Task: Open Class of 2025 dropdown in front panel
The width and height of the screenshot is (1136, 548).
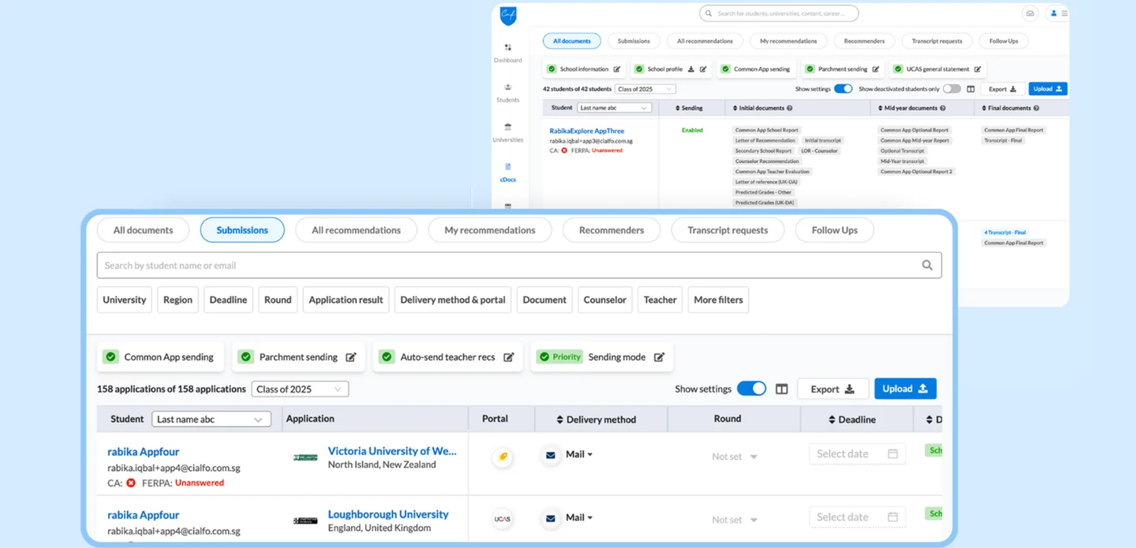Action: pos(300,389)
